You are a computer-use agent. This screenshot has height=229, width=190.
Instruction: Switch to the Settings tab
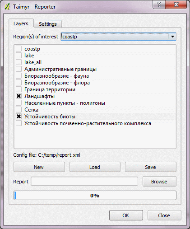point(48,24)
